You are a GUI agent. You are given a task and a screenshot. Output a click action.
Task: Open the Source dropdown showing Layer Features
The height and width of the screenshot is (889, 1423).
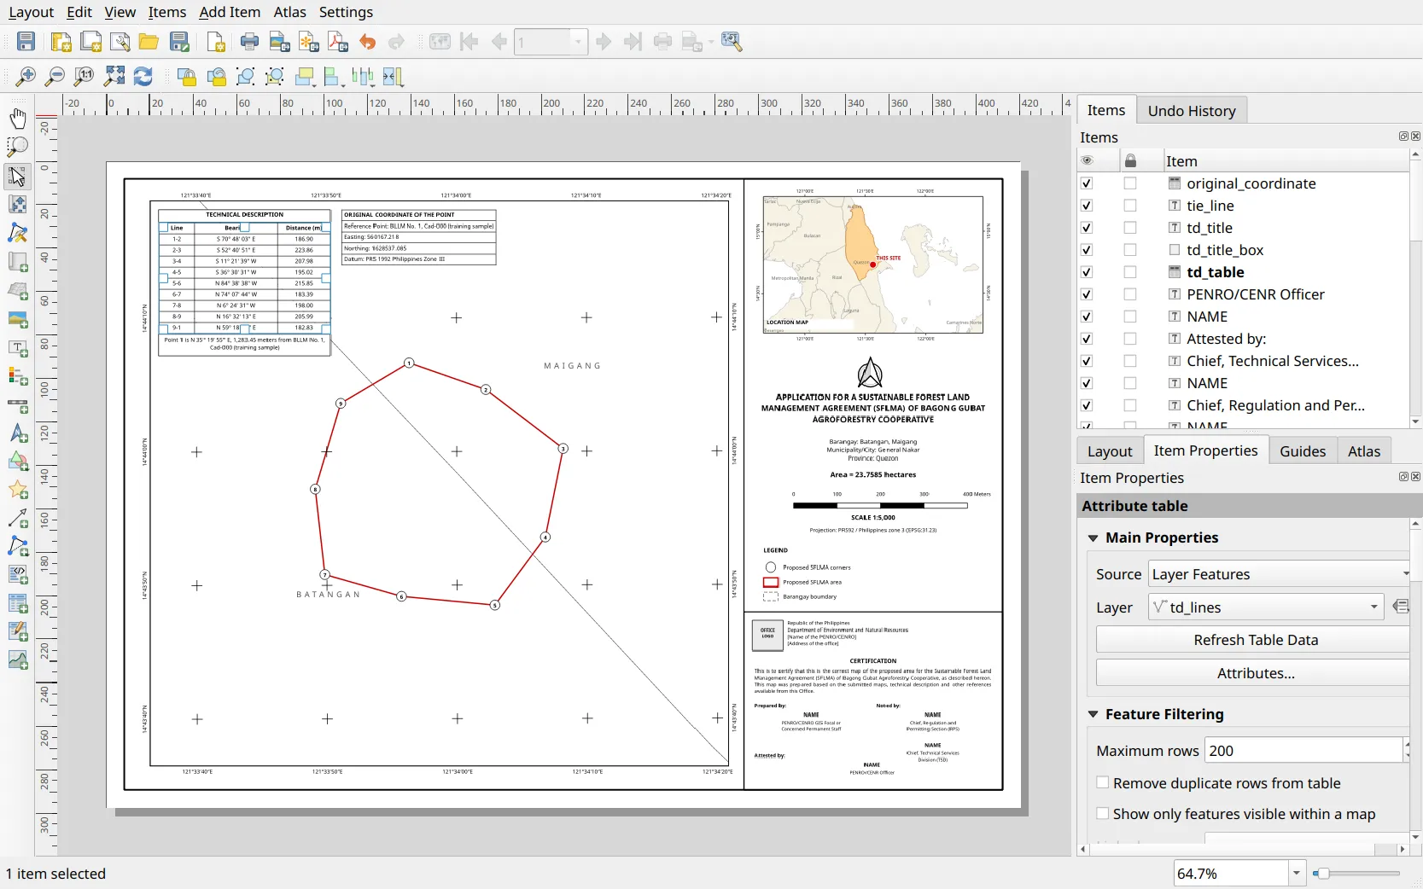tap(1278, 574)
